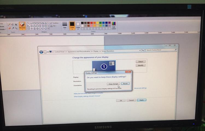Choose the Right triangle shape

(29, 26)
